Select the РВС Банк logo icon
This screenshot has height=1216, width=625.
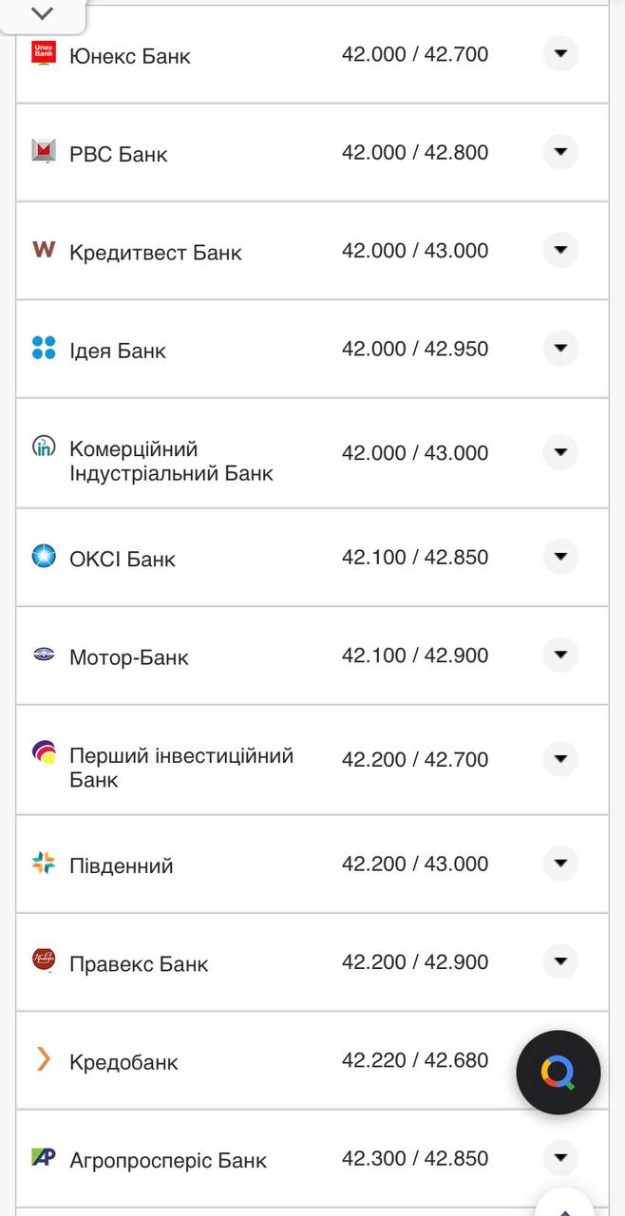45,152
